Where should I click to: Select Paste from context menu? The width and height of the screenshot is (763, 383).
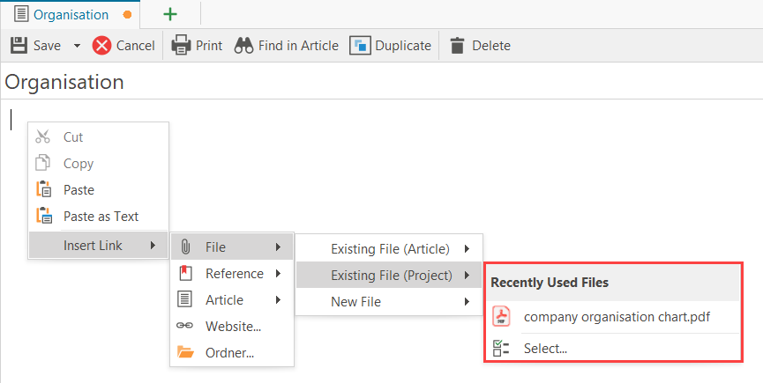pos(79,190)
